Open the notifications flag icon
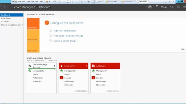The image size is (186, 104). coord(157,7)
